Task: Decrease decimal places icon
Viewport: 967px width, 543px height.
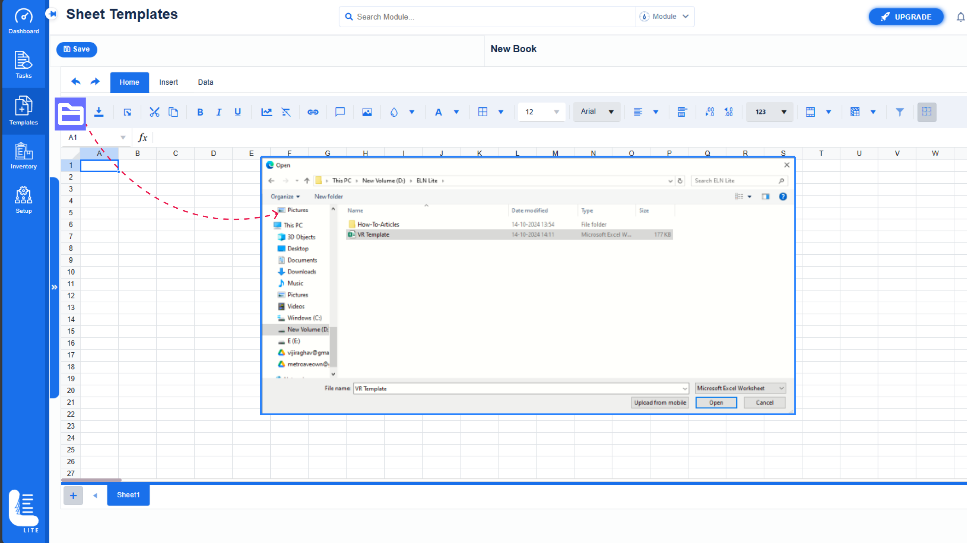Action: [729, 112]
